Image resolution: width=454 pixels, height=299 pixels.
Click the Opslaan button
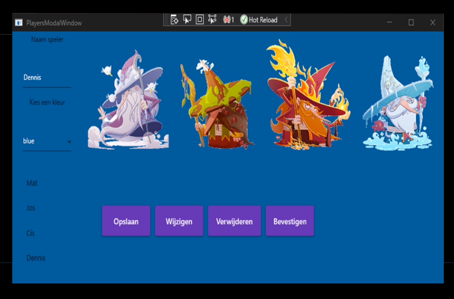(126, 221)
